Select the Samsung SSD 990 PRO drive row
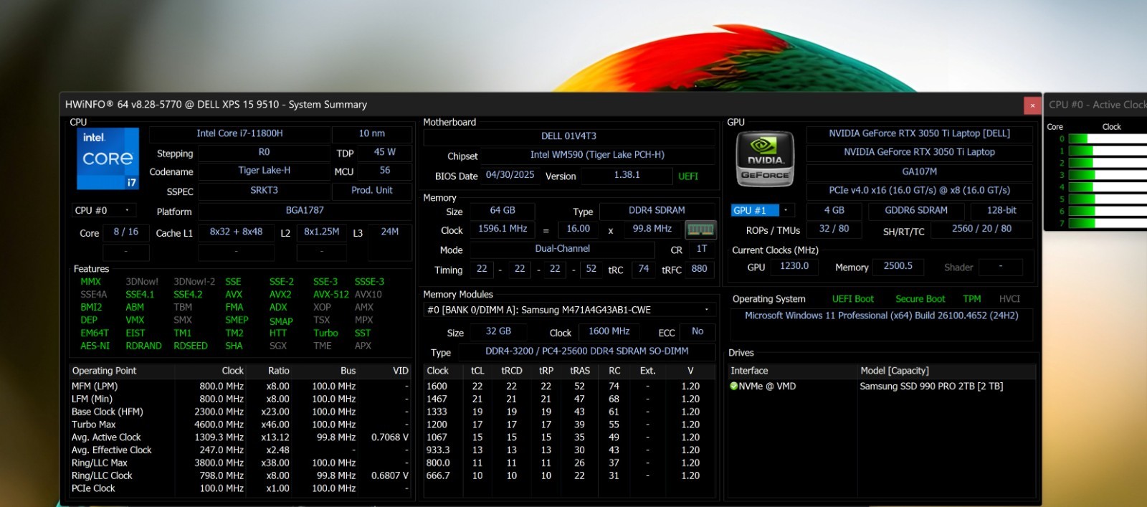 tap(882, 387)
